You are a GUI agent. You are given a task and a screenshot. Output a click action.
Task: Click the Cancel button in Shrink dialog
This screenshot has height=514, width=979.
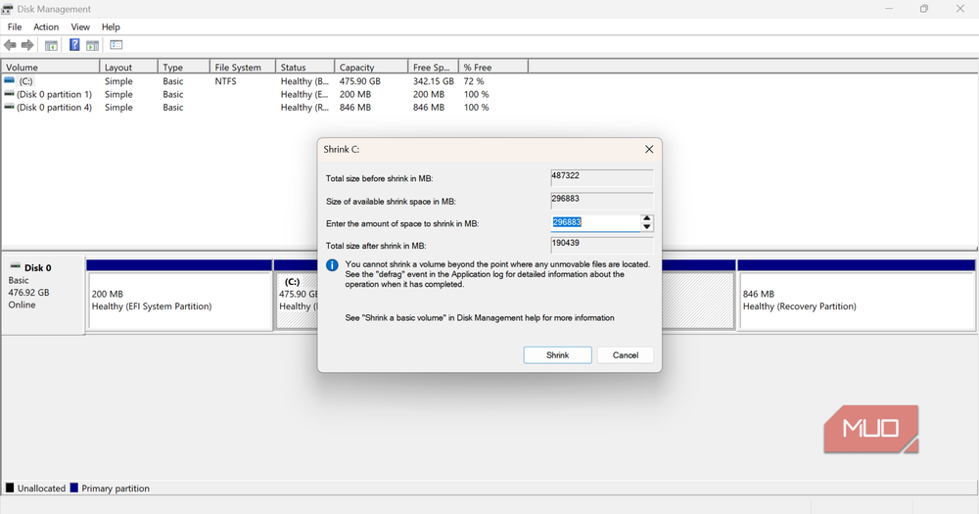point(625,354)
